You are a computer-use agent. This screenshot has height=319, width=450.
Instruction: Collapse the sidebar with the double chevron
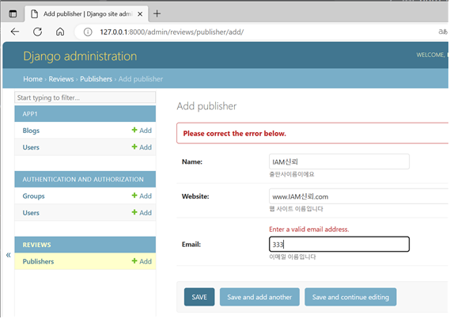pos(9,255)
